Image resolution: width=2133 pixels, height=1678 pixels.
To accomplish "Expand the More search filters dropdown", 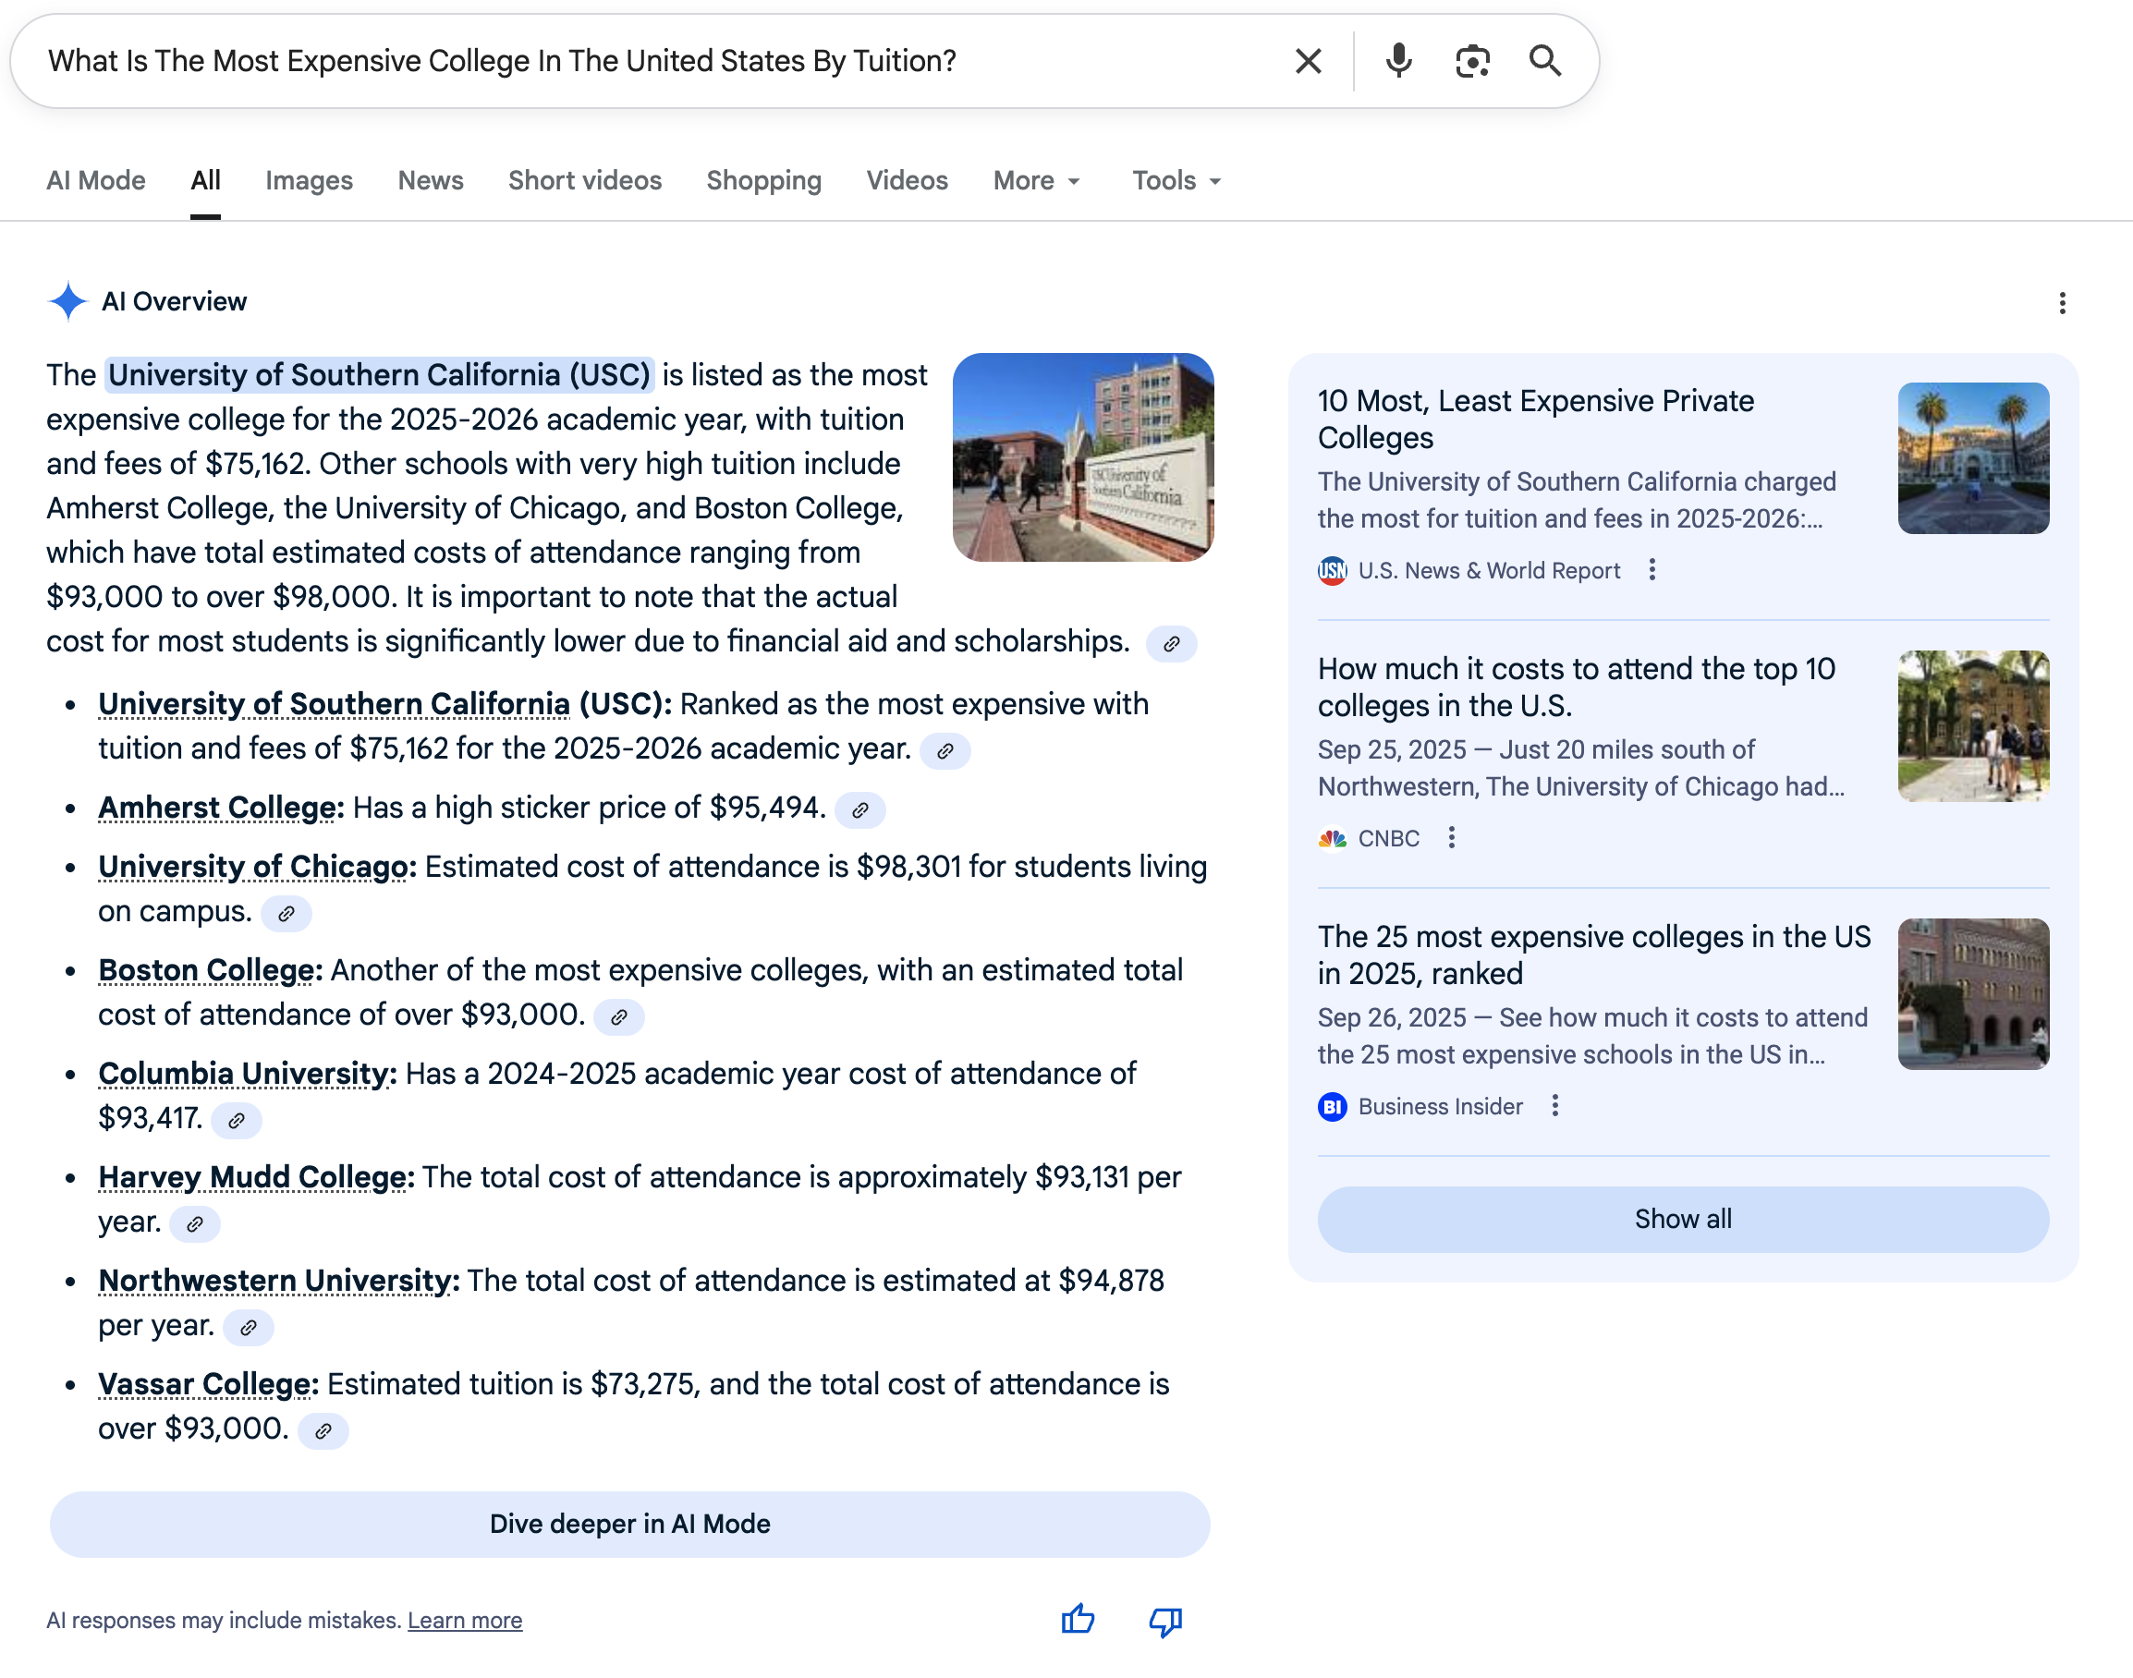I will click(x=1037, y=181).
